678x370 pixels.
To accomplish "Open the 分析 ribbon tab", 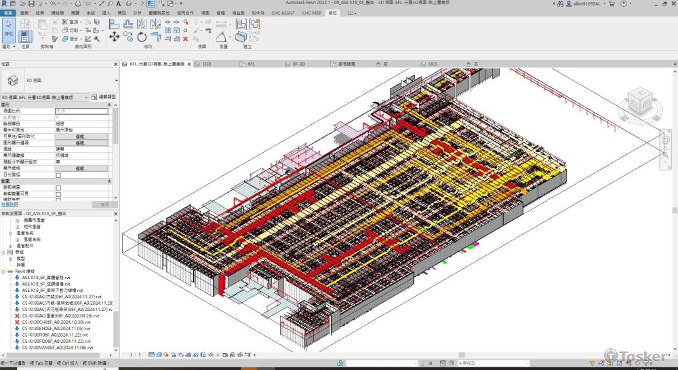I will click(x=138, y=13).
